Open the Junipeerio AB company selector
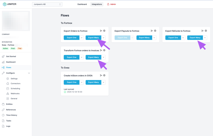This screenshot has height=136, width=213. pos(47,4)
